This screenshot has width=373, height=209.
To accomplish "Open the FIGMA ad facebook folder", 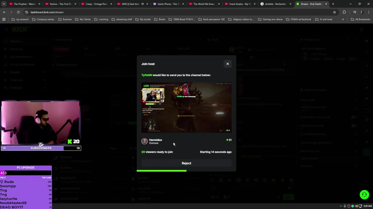I will coord(299,19).
